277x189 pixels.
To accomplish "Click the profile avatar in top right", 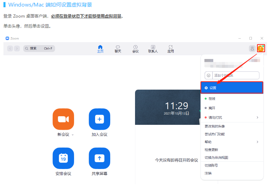I will pyautogui.click(x=261, y=49).
